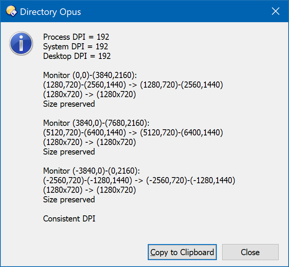This screenshot has width=289, height=267.
Task: Click the Process DPI = 192 line
Action: pos(76,37)
